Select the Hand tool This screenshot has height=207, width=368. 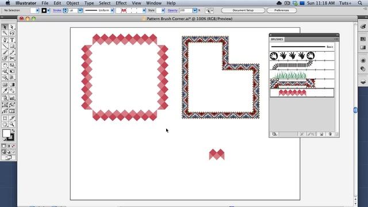(5, 124)
